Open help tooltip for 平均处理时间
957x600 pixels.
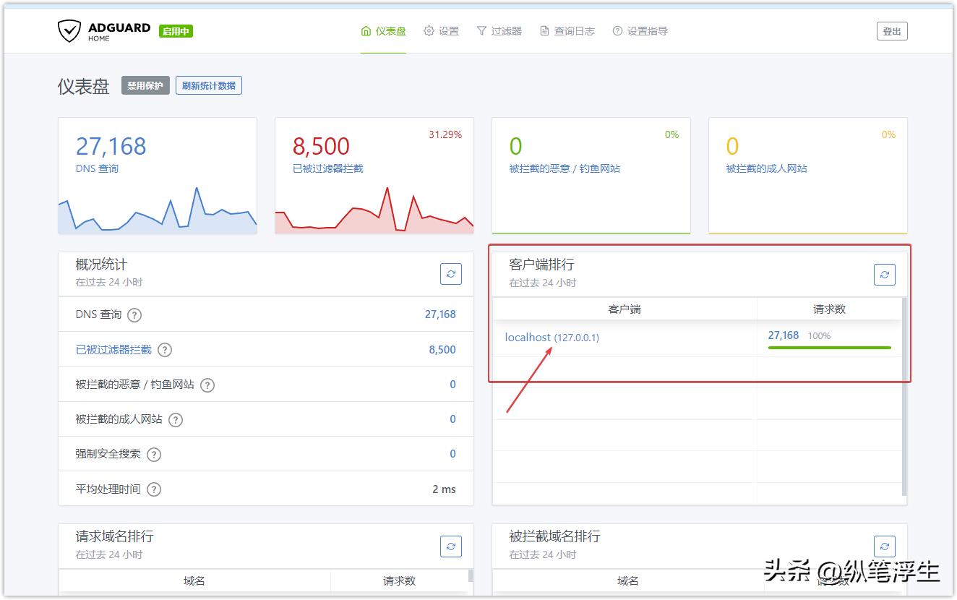(x=153, y=489)
